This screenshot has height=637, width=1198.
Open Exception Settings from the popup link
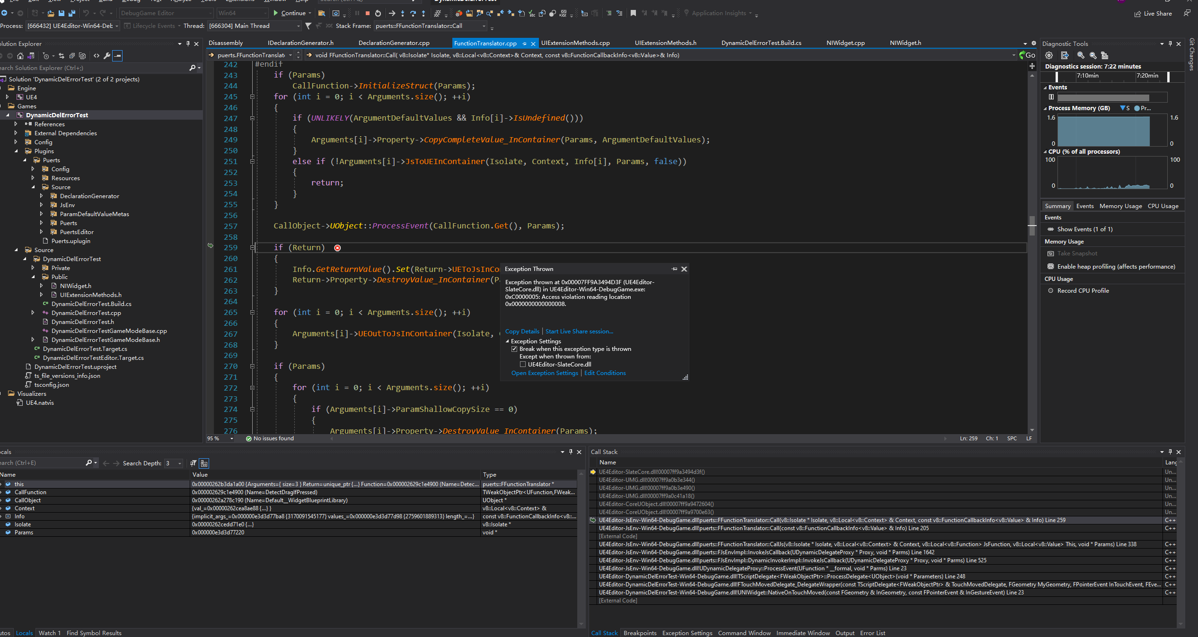544,373
